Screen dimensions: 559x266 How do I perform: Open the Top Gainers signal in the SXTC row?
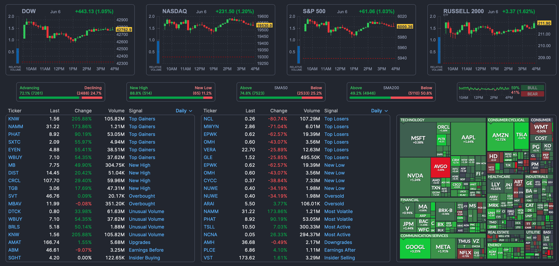click(142, 142)
